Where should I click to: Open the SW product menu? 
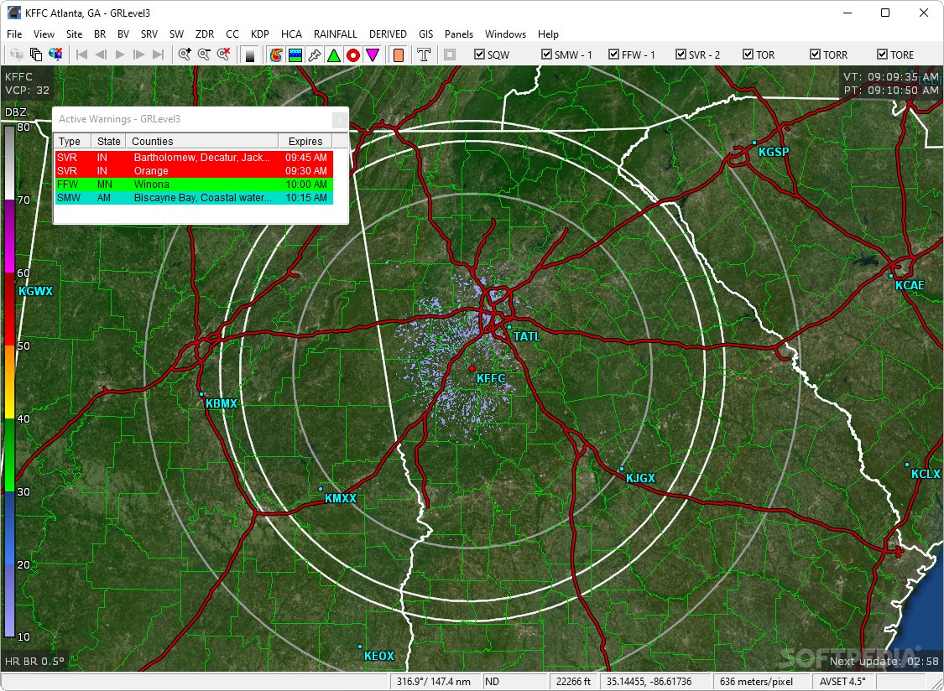[176, 34]
